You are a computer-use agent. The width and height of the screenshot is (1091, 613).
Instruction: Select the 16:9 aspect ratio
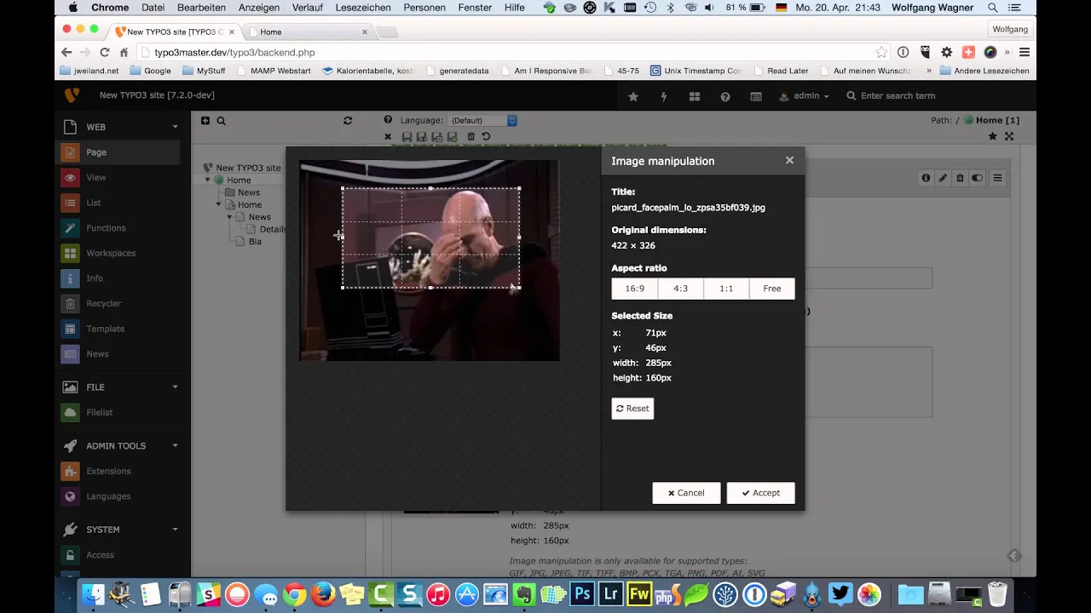[x=634, y=289]
